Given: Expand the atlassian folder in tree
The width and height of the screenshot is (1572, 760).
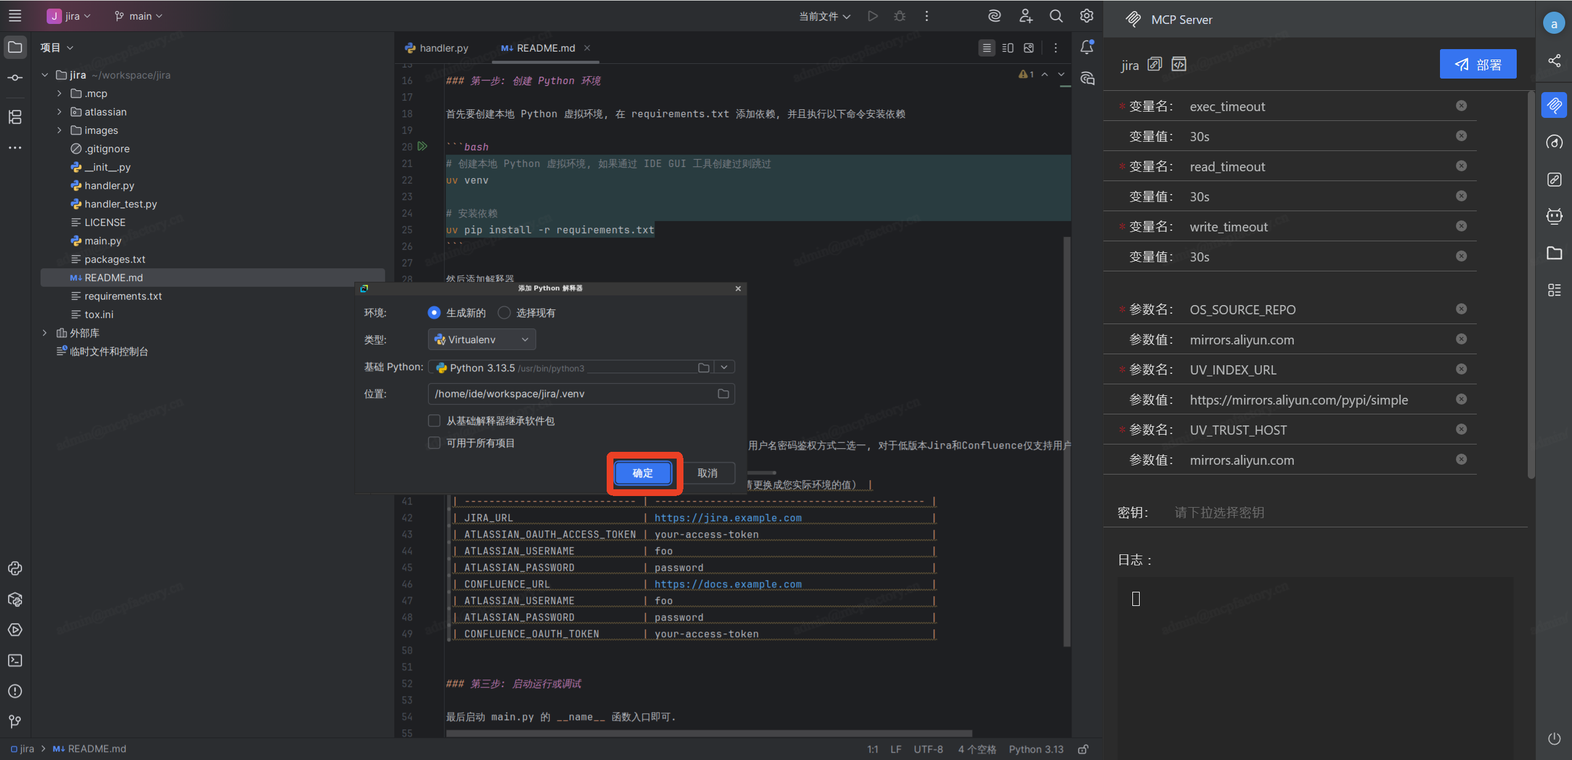Looking at the screenshot, I should click(60, 112).
